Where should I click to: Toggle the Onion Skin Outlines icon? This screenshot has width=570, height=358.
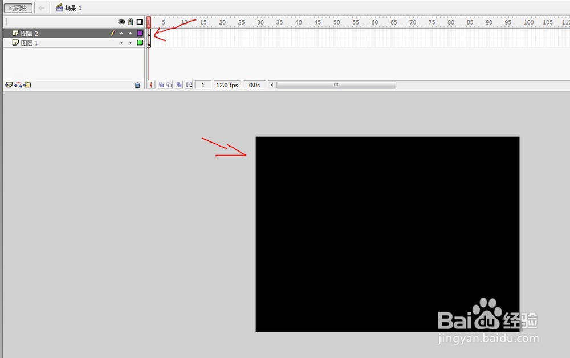tap(169, 85)
